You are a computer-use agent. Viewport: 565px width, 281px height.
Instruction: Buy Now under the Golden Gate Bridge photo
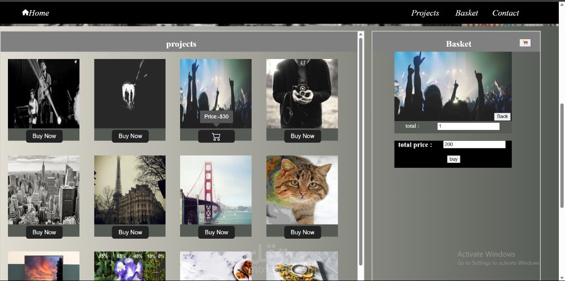click(x=216, y=232)
